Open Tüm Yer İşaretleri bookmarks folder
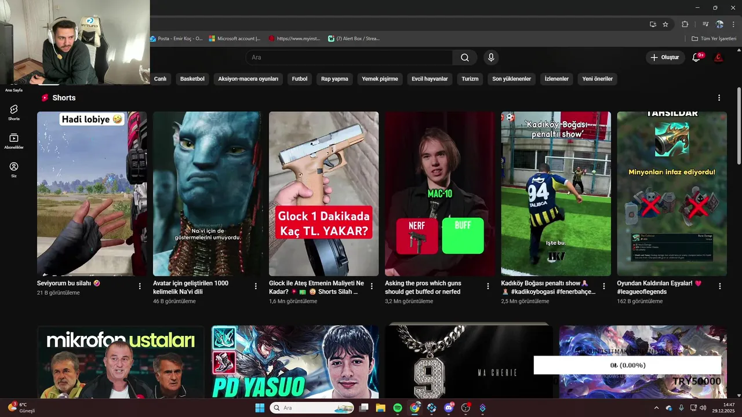This screenshot has height=417, width=742. pos(714,39)
